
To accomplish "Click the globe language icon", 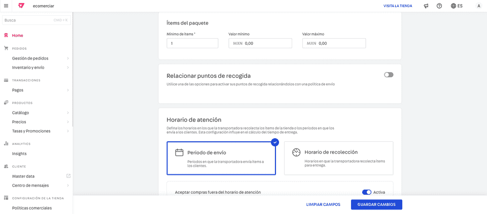I will point(454,6).
